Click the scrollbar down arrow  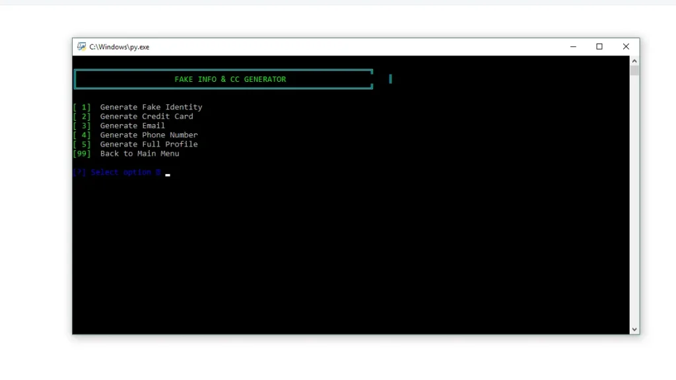pos(634,329)
